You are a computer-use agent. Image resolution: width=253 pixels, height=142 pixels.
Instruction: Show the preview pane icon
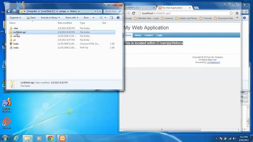pos(111,17)
